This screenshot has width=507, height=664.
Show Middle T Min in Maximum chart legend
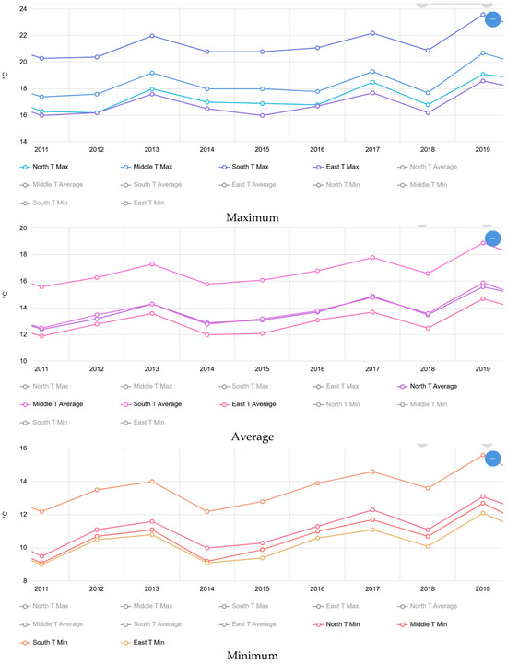(x=422, y=185)
